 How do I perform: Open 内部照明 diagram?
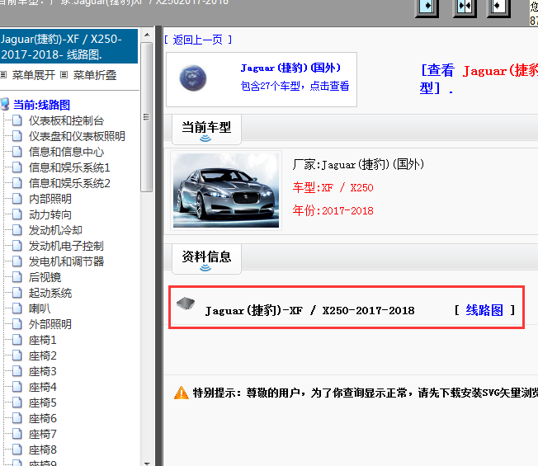(x=50, y=199)
